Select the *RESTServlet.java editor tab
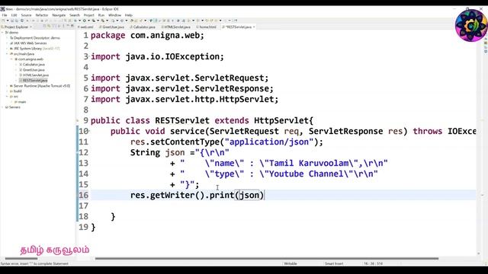Viewport: 488px width, 274px height. click(238, 27)
